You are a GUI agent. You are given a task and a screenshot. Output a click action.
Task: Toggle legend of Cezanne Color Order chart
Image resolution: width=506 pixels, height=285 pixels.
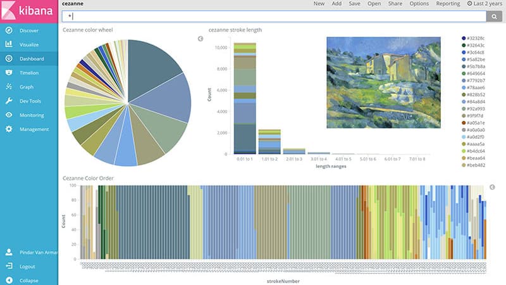(492, 187)
